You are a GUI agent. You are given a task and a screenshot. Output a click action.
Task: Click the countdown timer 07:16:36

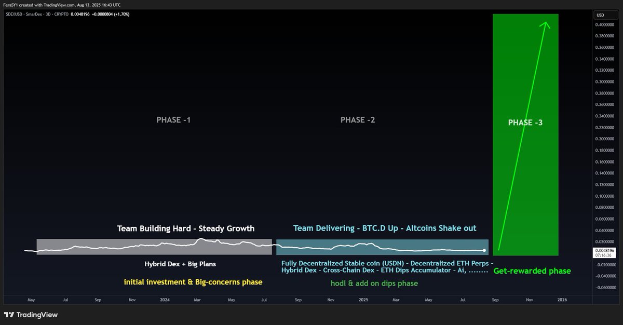[604, 255]
